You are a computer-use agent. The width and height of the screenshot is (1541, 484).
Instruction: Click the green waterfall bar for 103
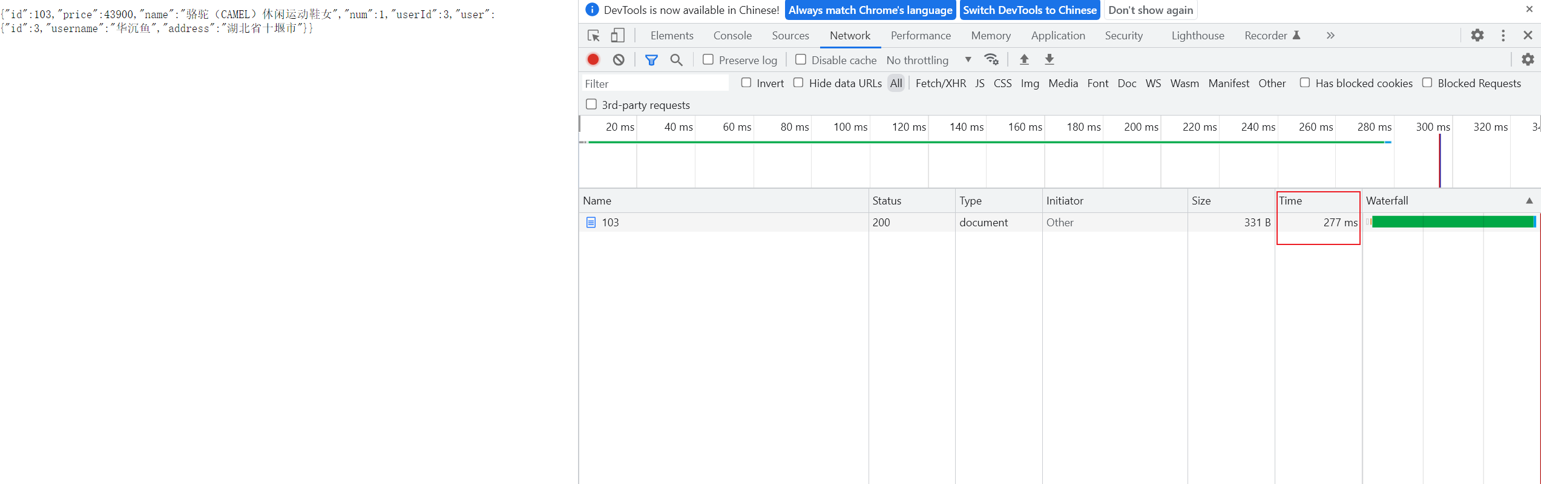pos(1453,222)
